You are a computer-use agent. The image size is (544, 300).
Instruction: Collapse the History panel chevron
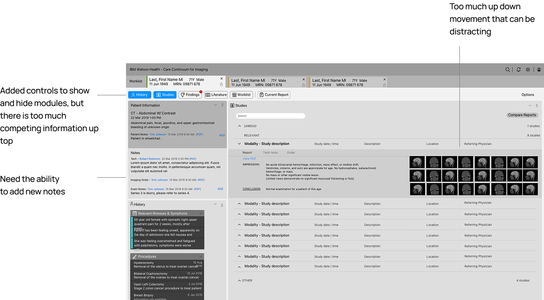[x=215, y=204]
